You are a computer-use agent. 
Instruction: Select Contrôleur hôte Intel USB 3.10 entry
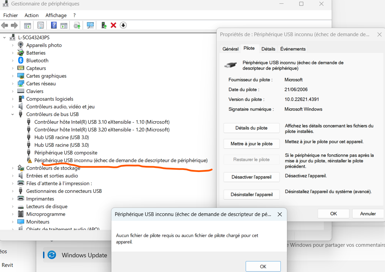(102, 122)
